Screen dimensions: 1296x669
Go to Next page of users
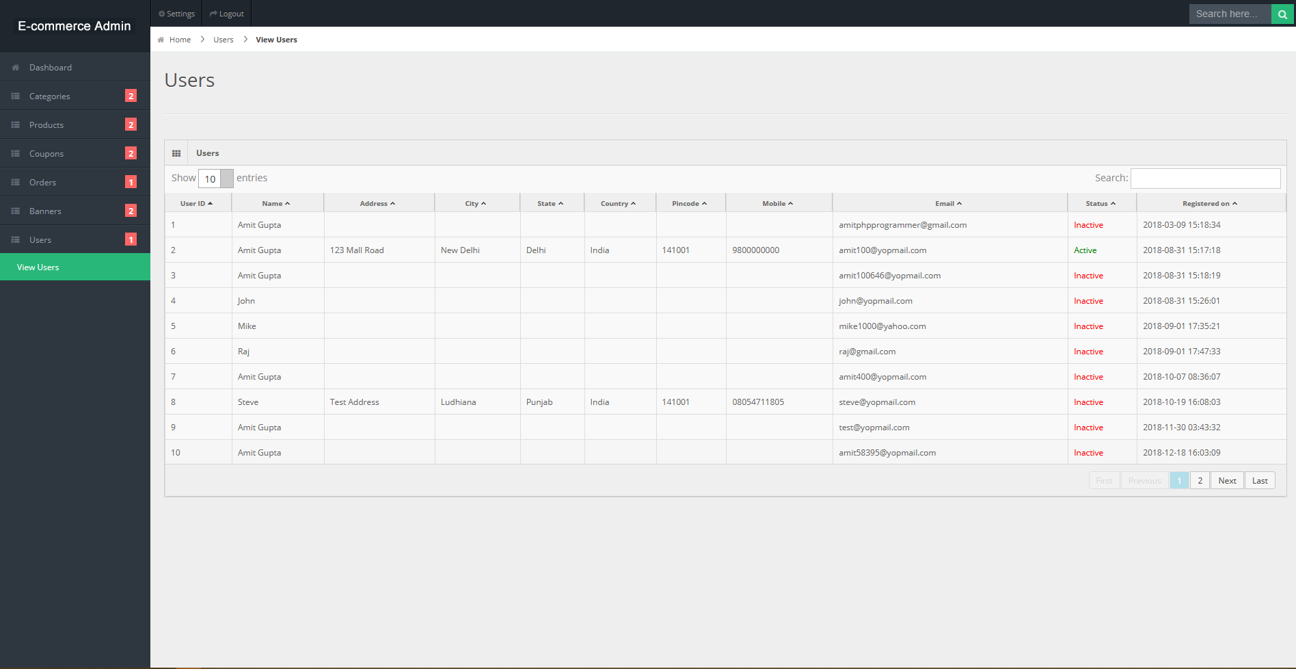[x=1227, y=480]
